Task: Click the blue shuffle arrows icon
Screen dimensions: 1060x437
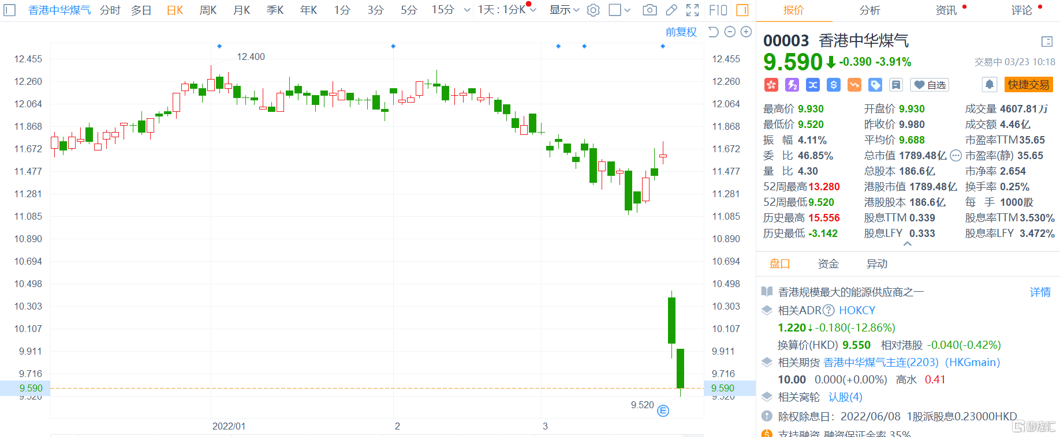Action: (x=812, y=85)
